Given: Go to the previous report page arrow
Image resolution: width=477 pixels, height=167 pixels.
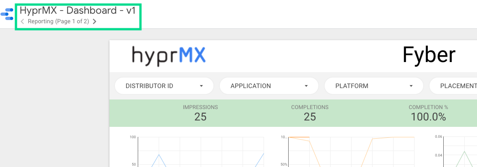Looking at the screenshot, I should tap(22, 21).
